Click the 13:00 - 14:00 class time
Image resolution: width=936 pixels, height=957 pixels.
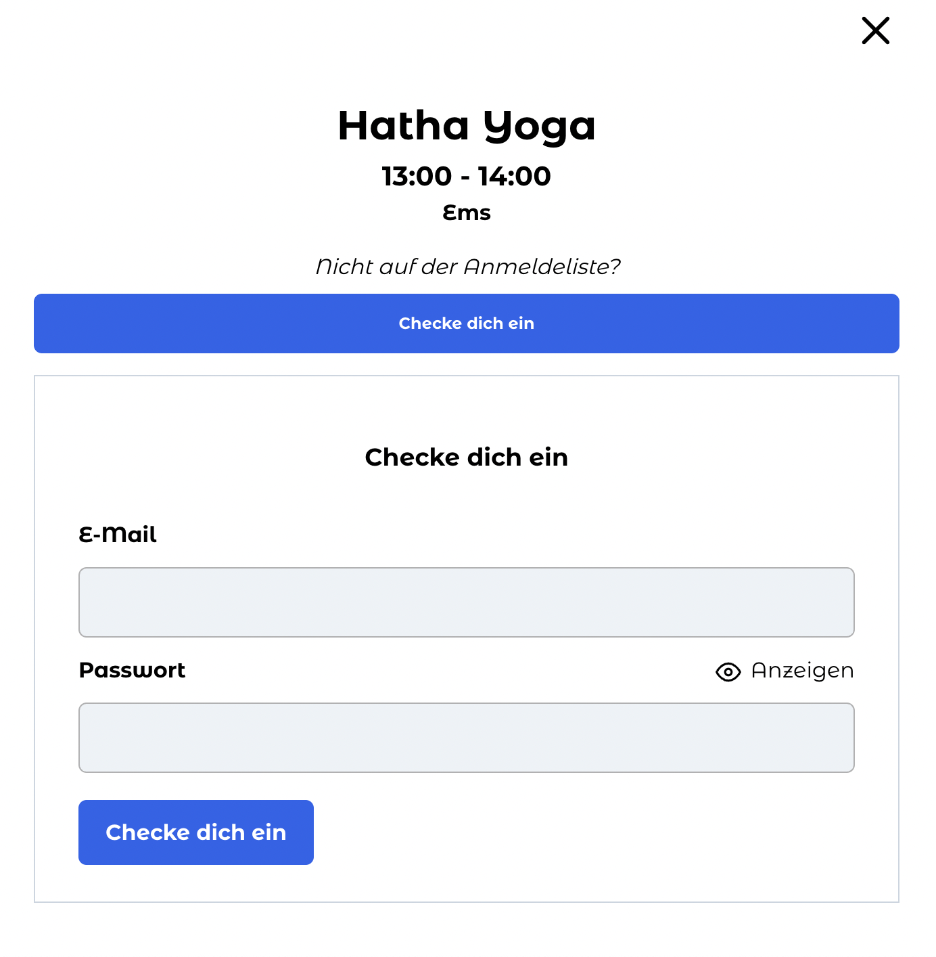[467, 176]
